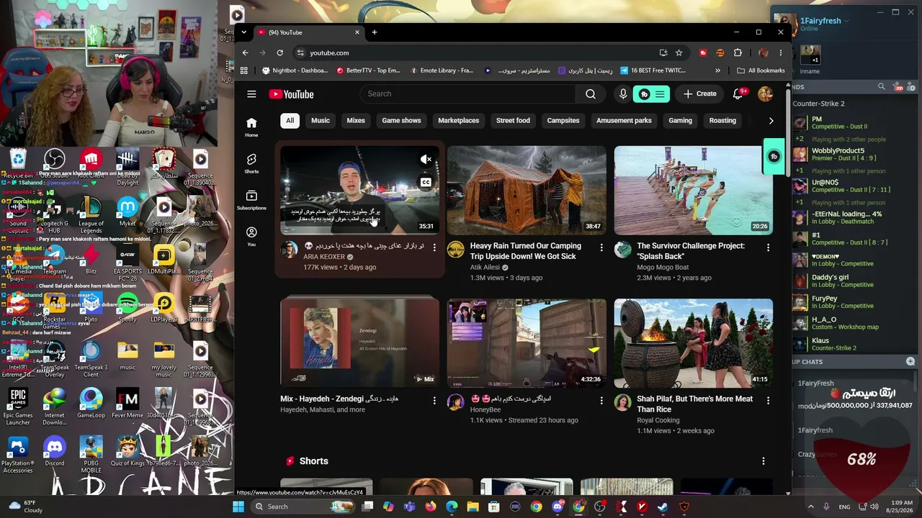
Task: Open the Survivor Challenge Project thumbnail
Action: tap(693, 190)
